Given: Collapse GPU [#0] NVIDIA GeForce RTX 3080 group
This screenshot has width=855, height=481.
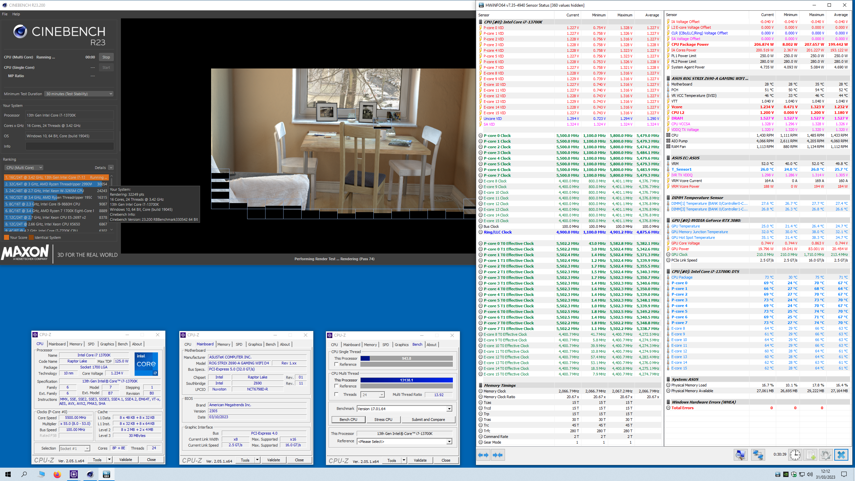Looking at the screenshot, I should 668,220.
